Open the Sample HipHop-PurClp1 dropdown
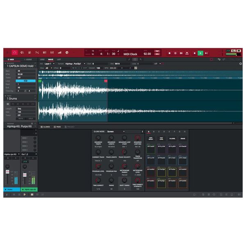 coord(75,64)
